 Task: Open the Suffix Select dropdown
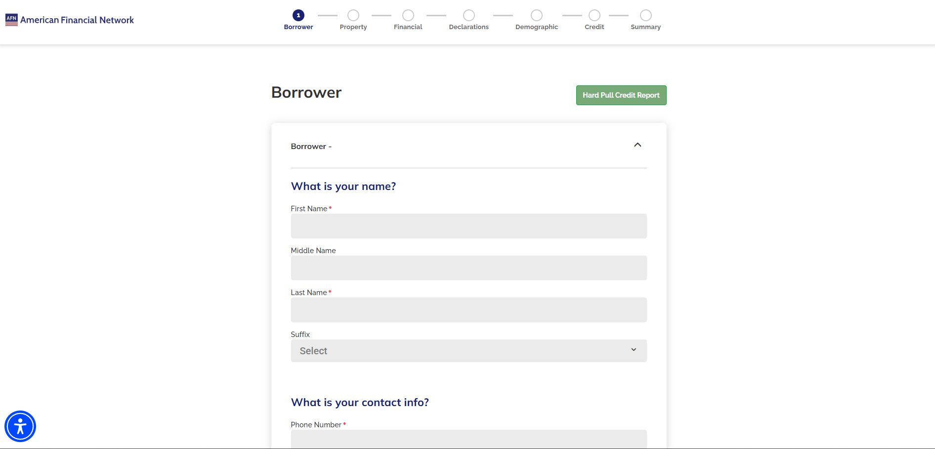(x=460, y=351)
